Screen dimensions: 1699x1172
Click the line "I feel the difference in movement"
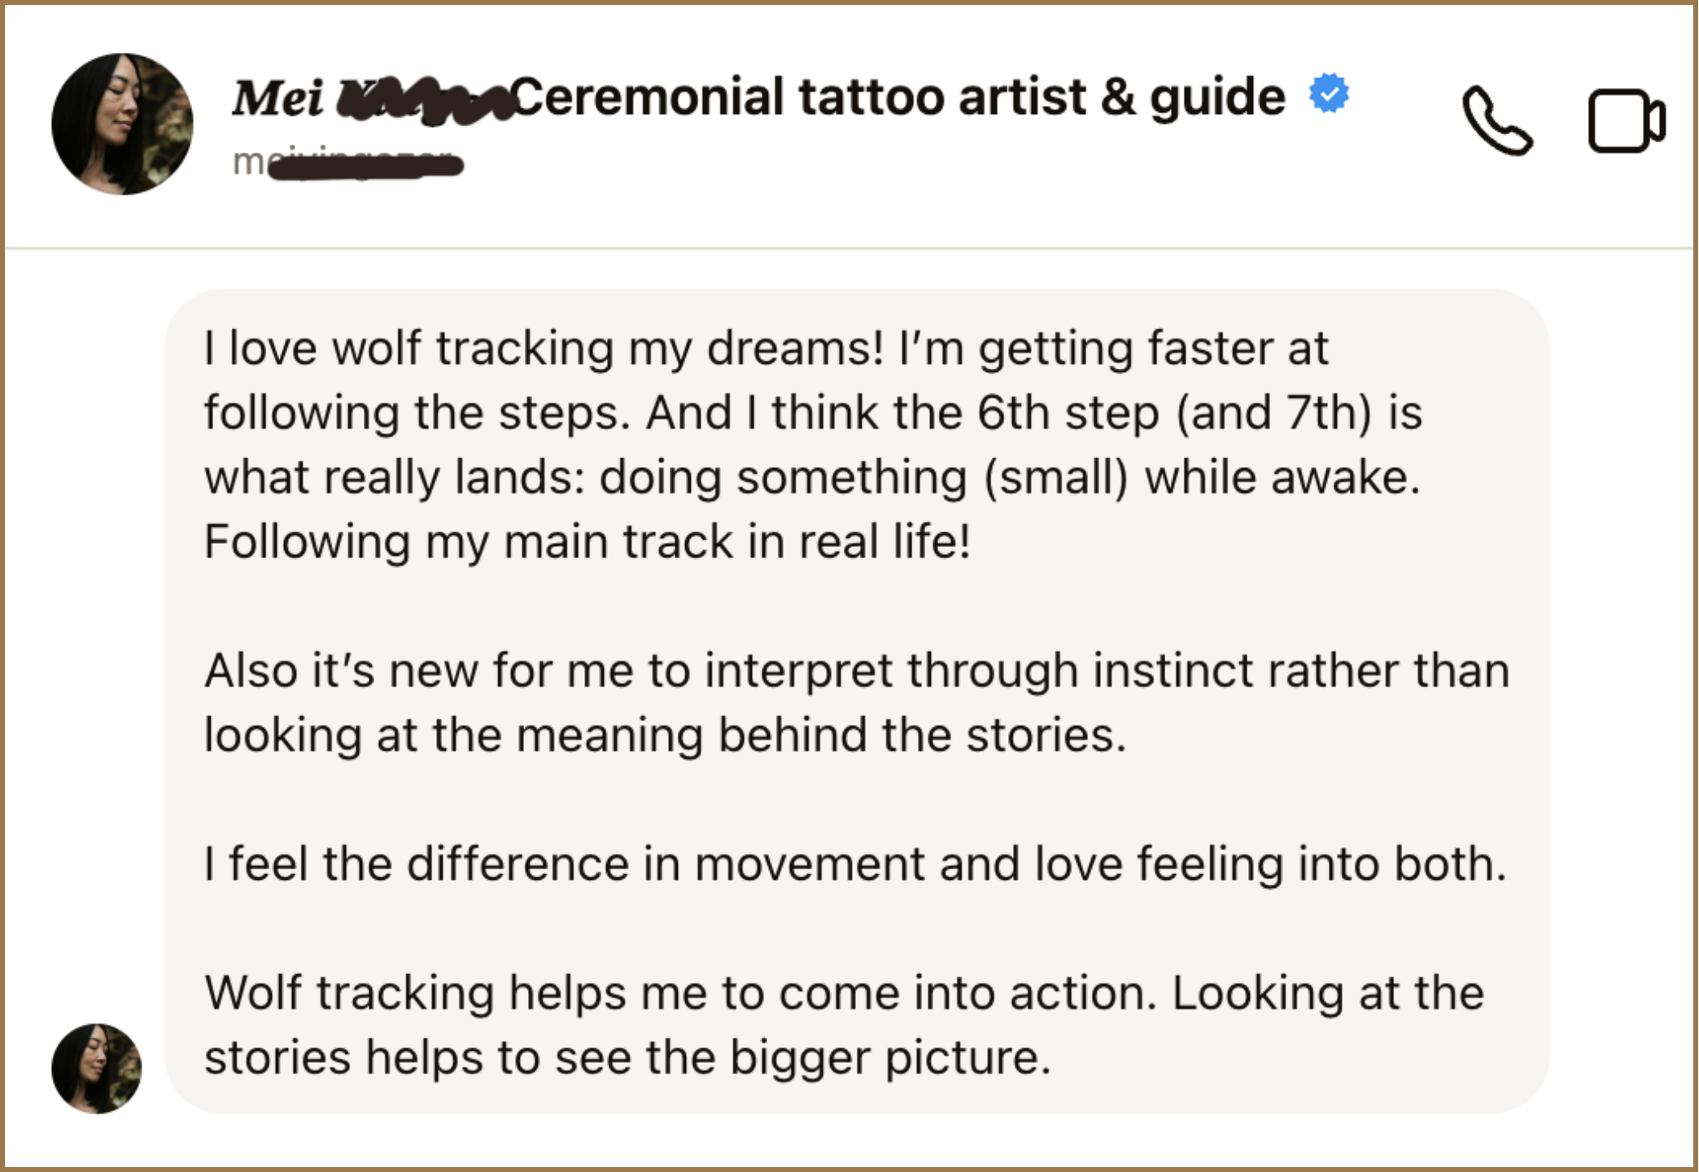click(x=855, y=864)
